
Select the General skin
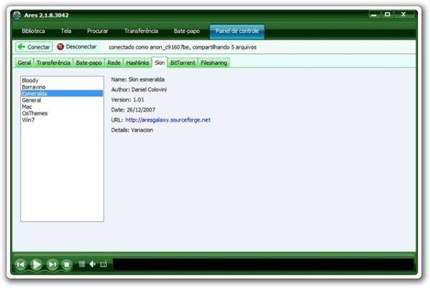62,100
